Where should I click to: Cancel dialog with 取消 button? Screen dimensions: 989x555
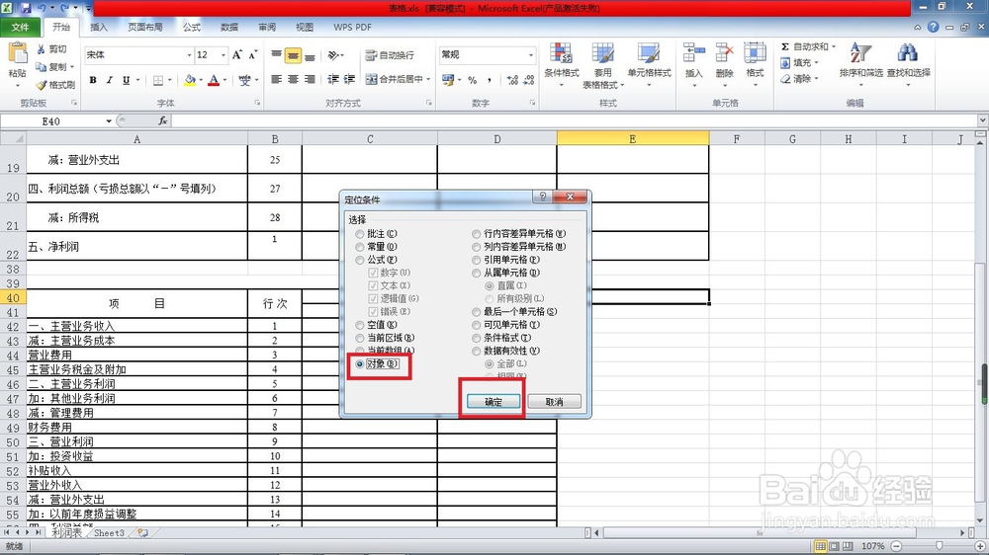point(554,402)
